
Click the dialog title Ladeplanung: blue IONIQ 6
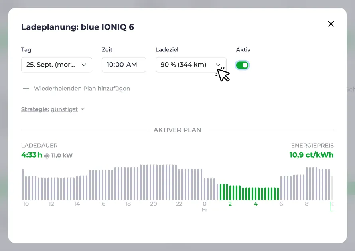coord(78,27)
